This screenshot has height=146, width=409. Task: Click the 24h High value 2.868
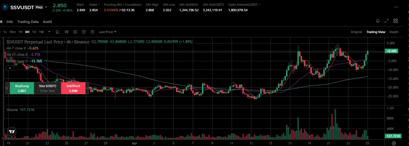pyautogui.click(x=150, y=10)
